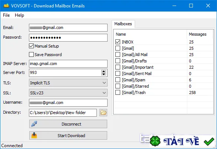The image size is (217, 149).
Task: Click the download arrow icon on Start Download
Action: [34, 135]
